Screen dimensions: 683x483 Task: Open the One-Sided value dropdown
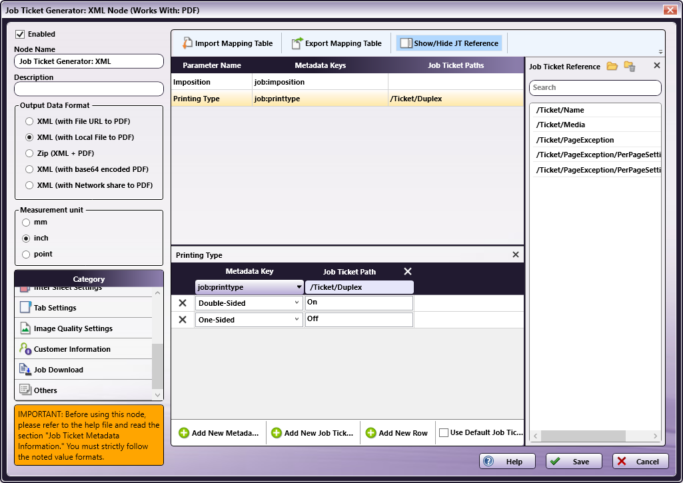(297, 319)
